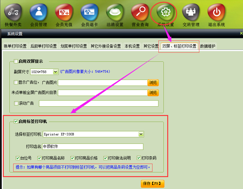Viewport: 243px width, 189px height.
Task: Open the 快餐外卖 scooter icon
Action: (13, 12)
